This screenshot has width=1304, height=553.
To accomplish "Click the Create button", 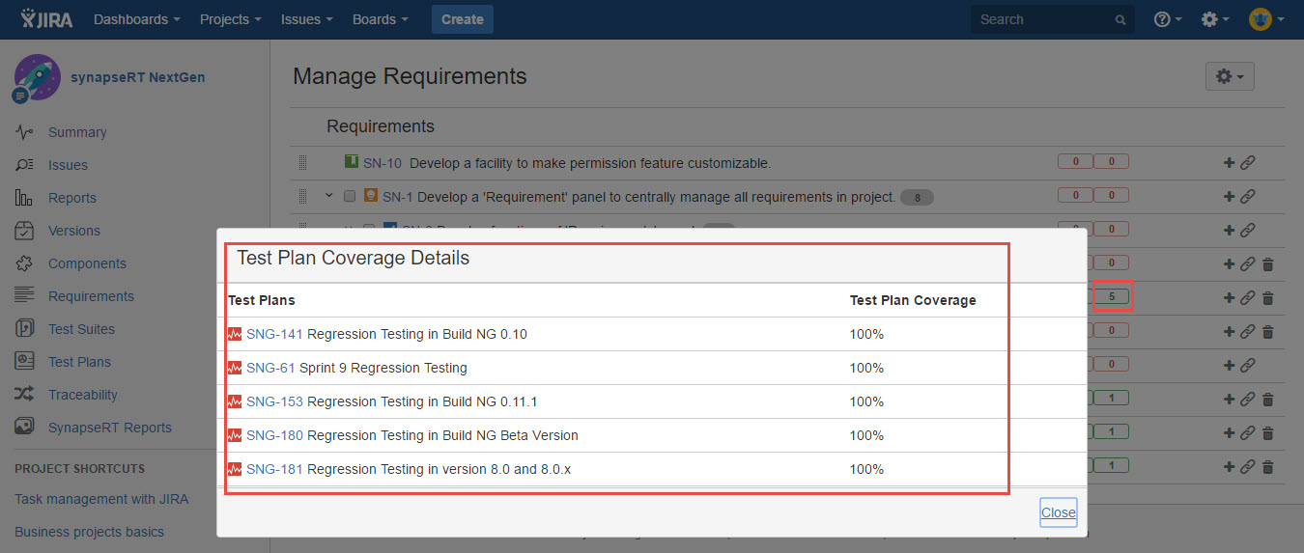I will coord(463,19).
